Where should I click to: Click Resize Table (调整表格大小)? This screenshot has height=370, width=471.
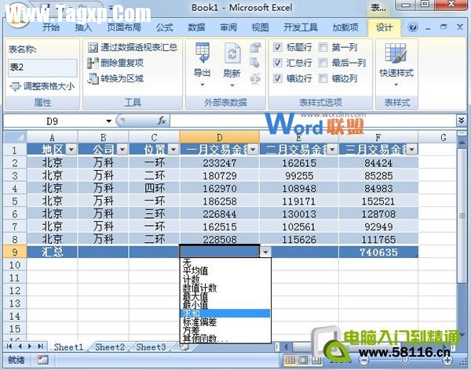42,86
